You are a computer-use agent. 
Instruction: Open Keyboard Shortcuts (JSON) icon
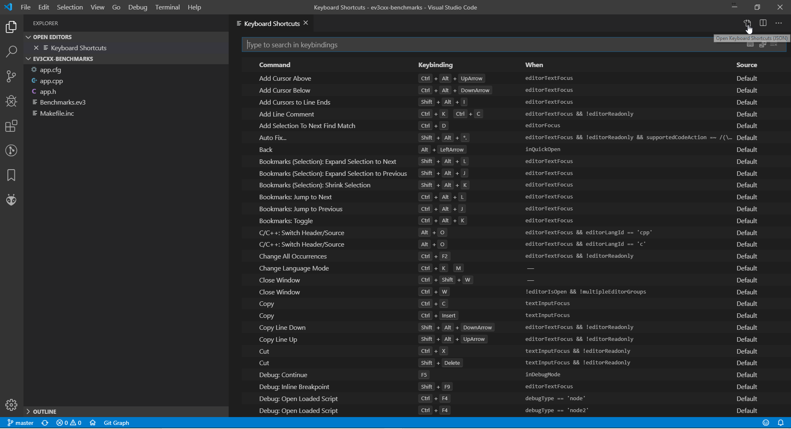point(747,23)
